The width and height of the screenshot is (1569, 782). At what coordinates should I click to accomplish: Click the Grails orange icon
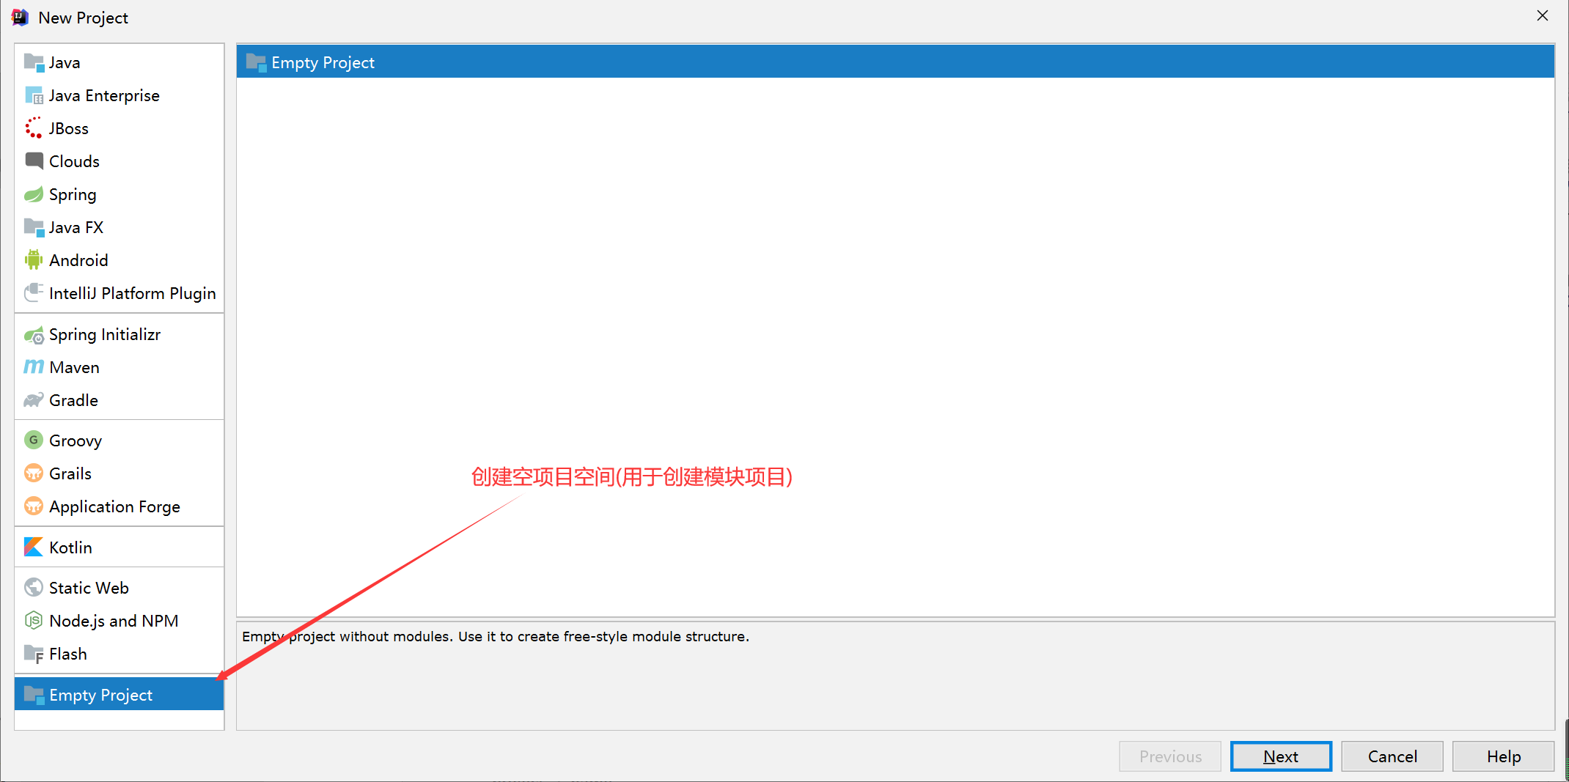pos(34,473)
